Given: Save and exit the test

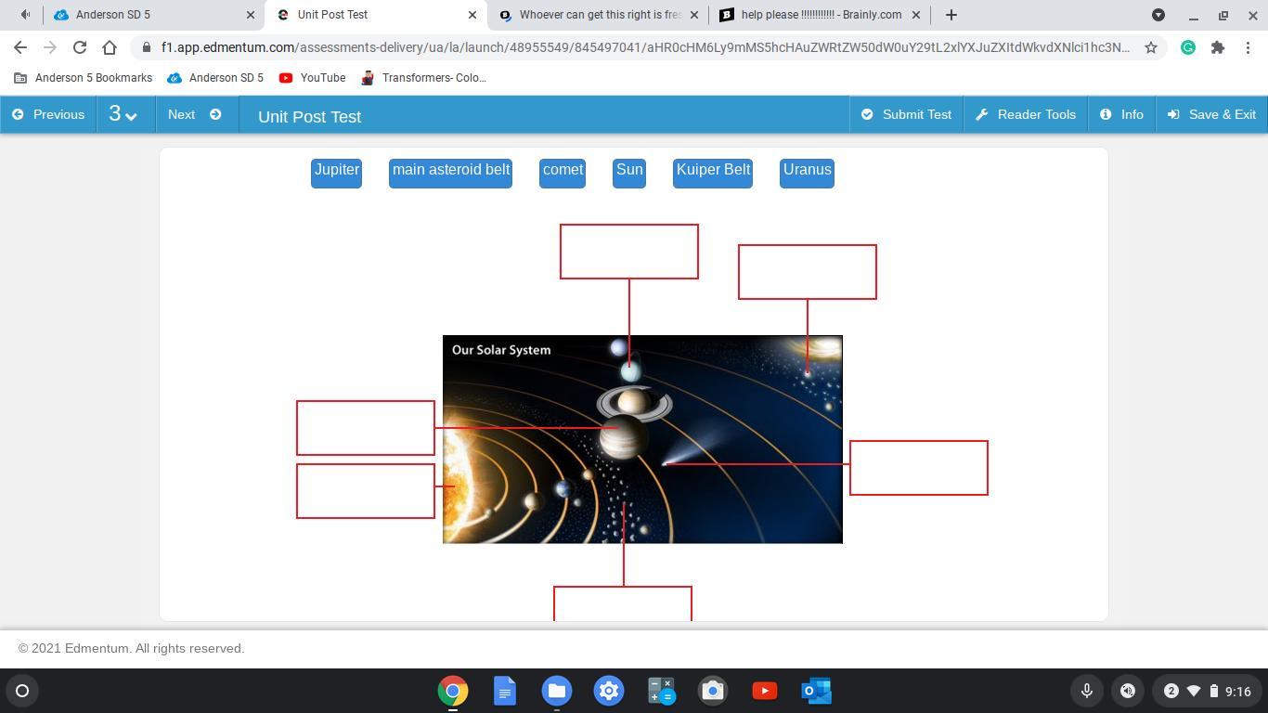Looking at the screenshot, I should pyautogui.click(x=1211, y=114).
